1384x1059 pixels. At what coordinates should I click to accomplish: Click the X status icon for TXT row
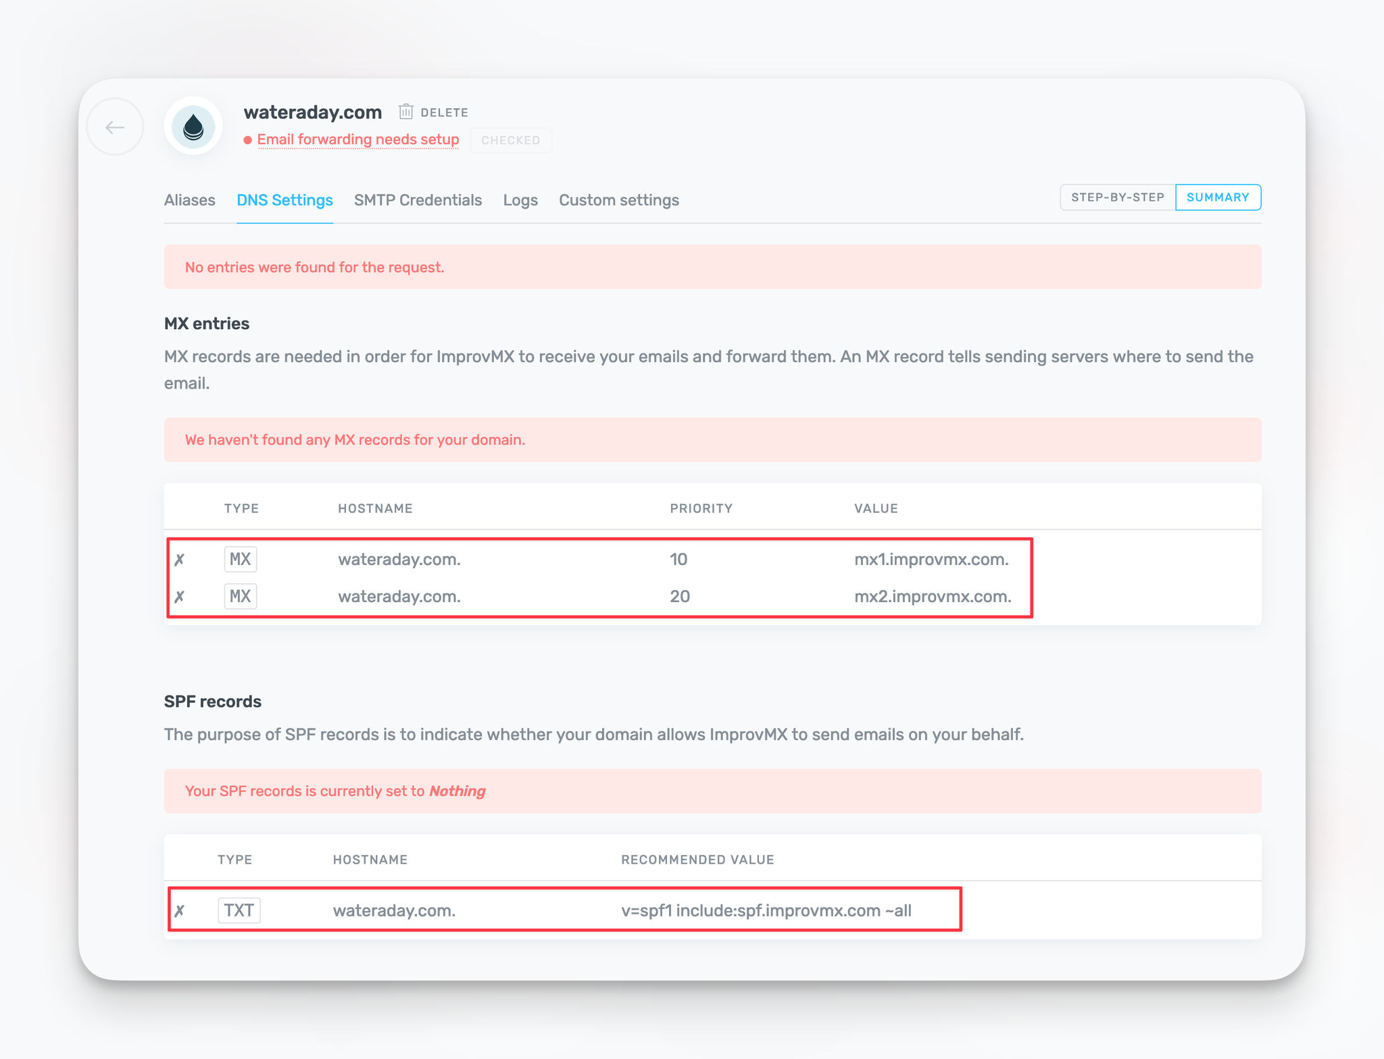click(x=180, y=911)
